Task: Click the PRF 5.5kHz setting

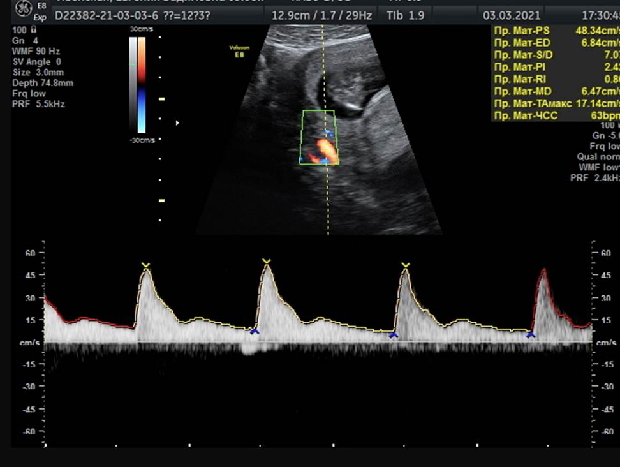Action: (38, 105)
